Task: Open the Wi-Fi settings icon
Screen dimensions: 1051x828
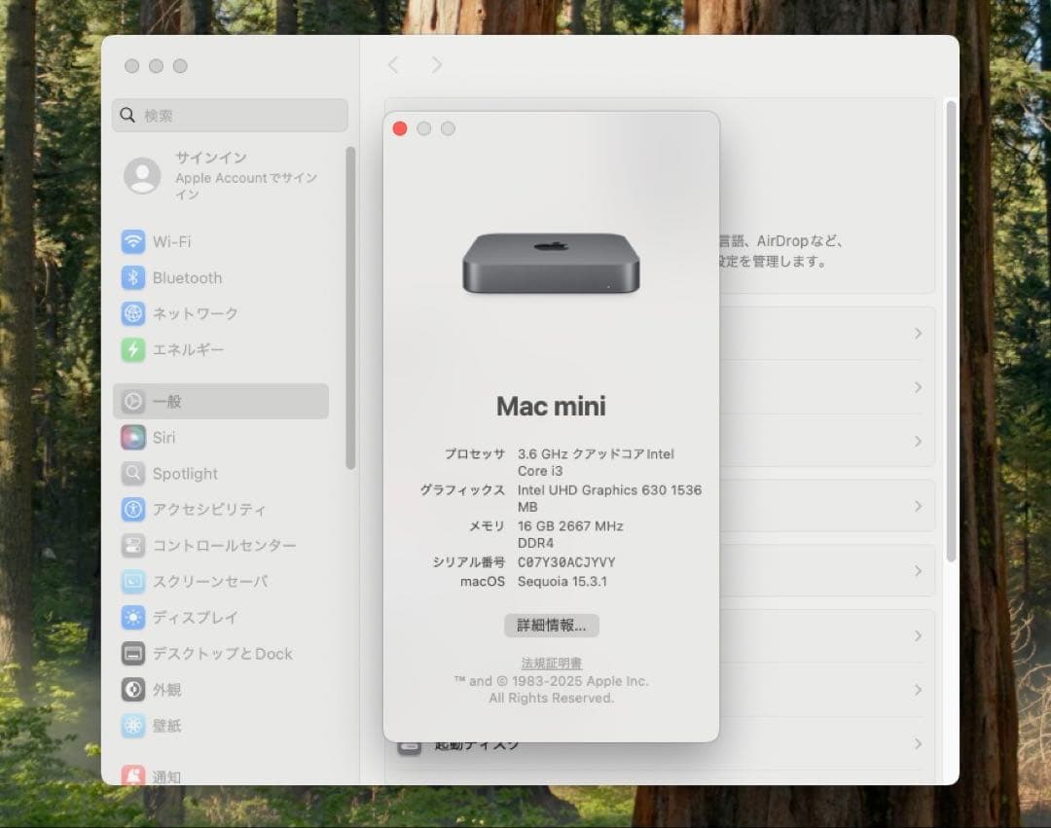Action: click(132, 241)
